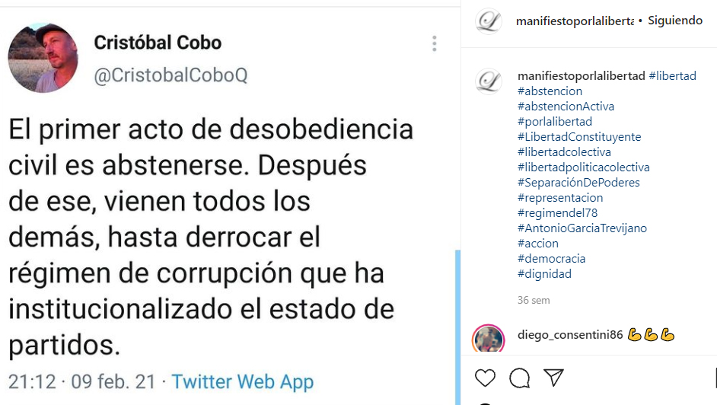717x405 pixels.
Task: Open manifiestoporlalibertad username in caption
Action: 582,76
